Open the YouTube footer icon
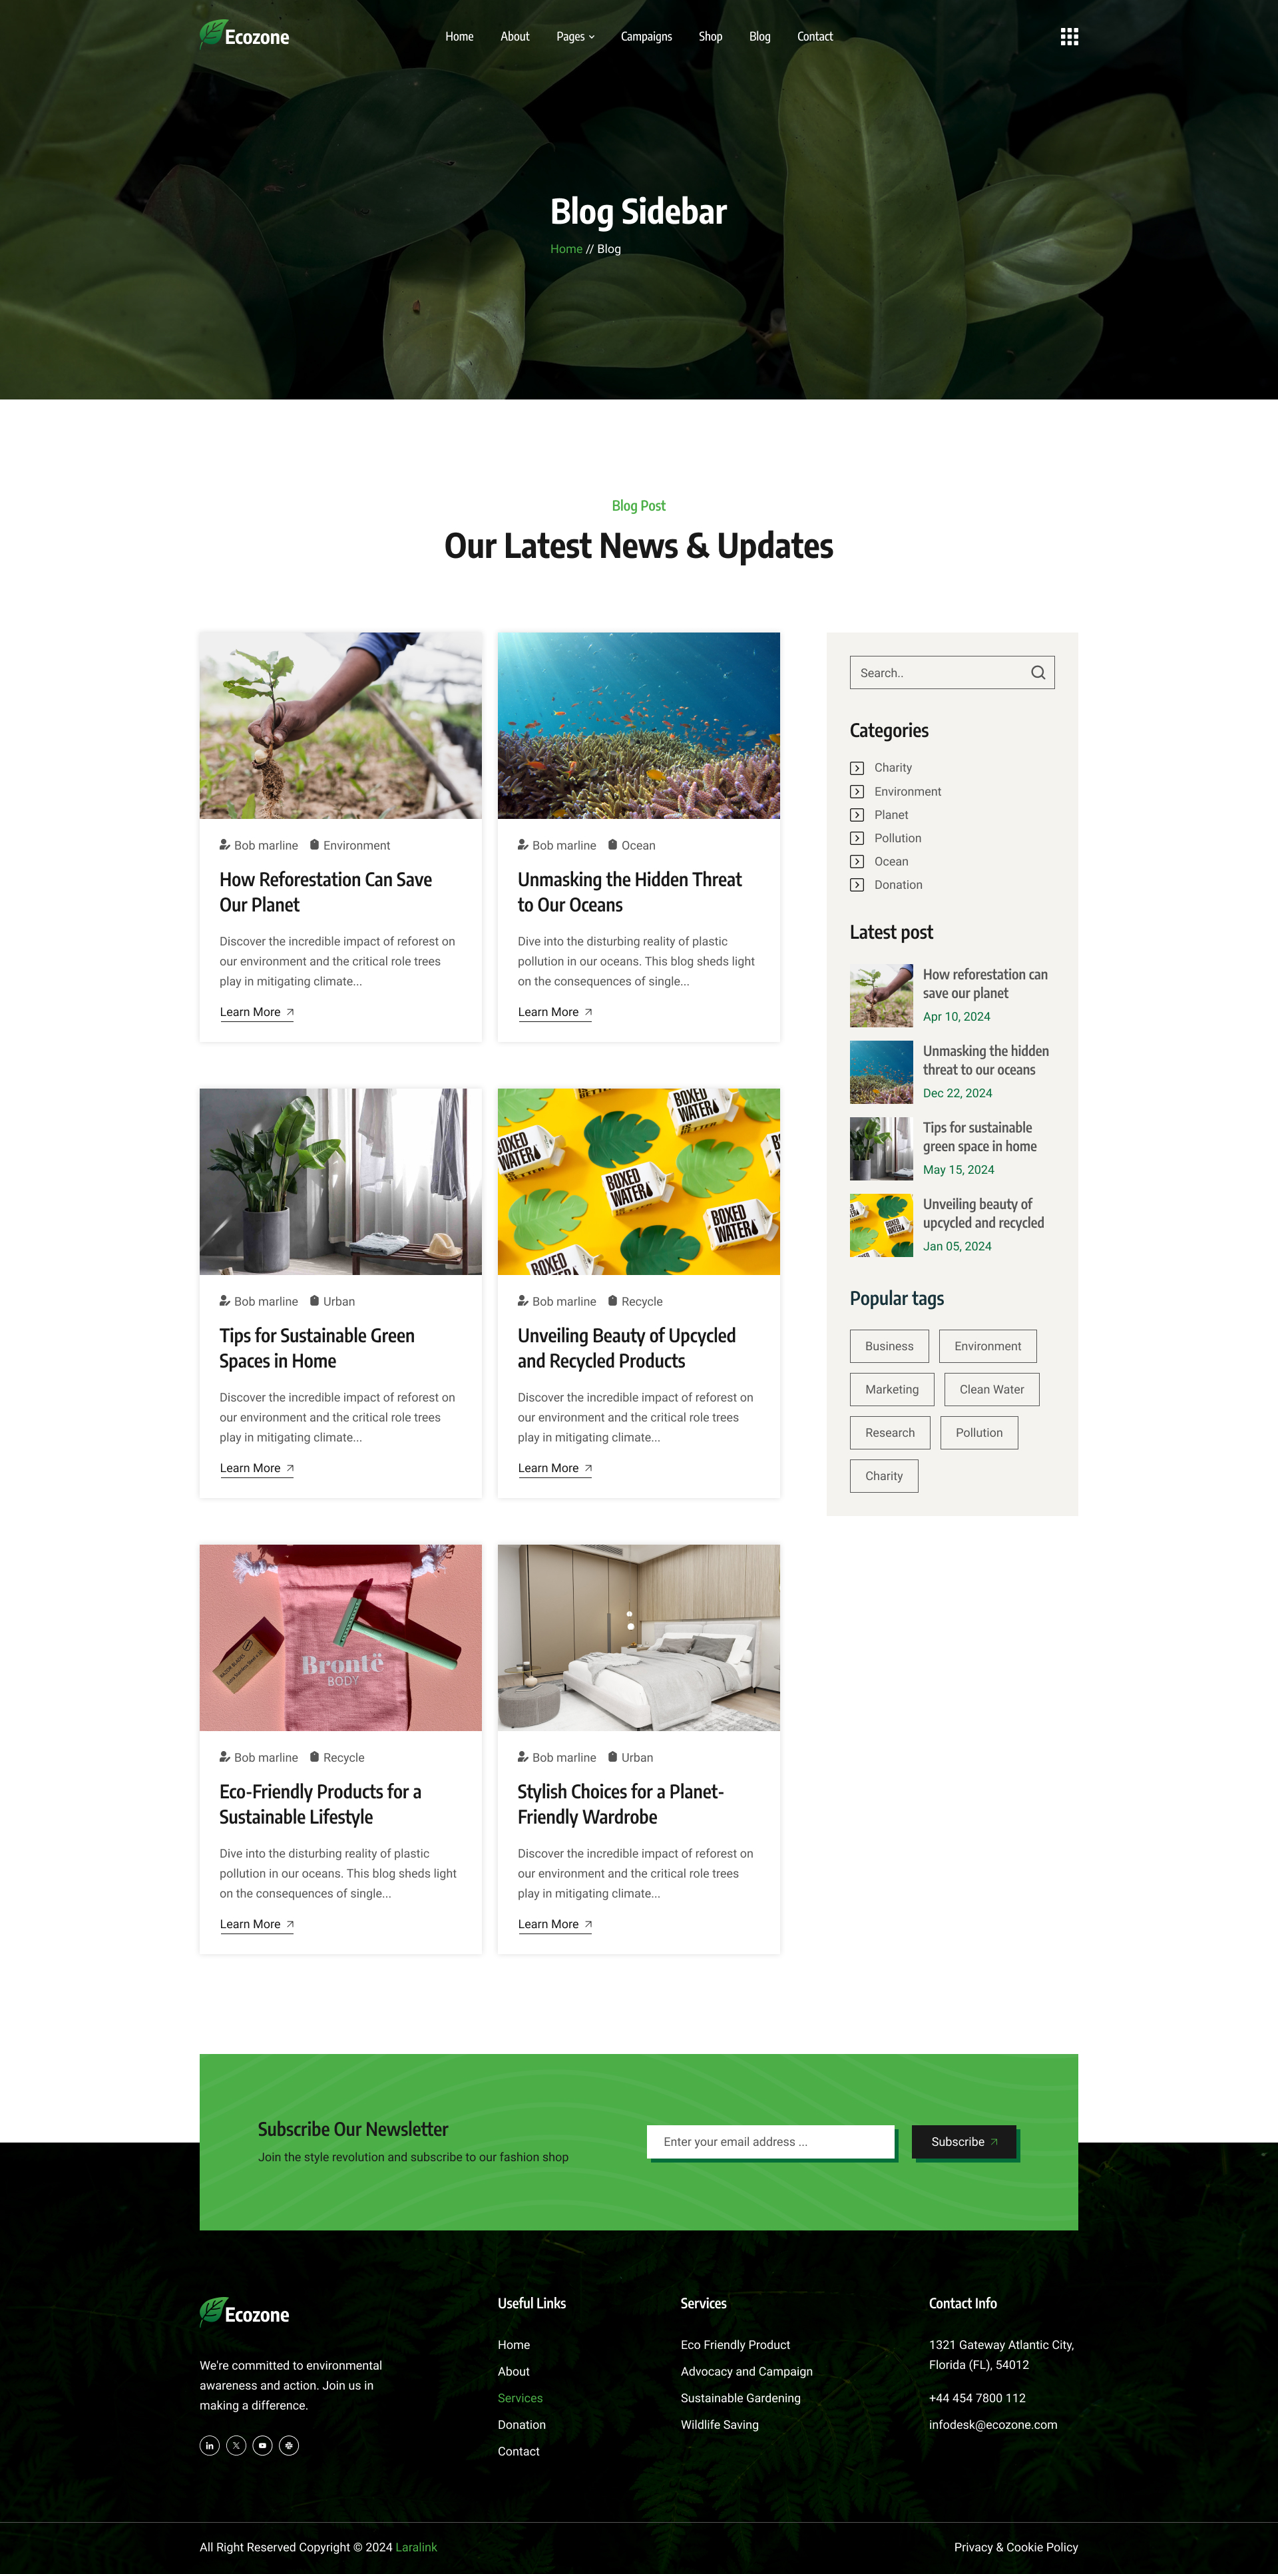Screen dimensions: 1278x2574 point(263,2445)
